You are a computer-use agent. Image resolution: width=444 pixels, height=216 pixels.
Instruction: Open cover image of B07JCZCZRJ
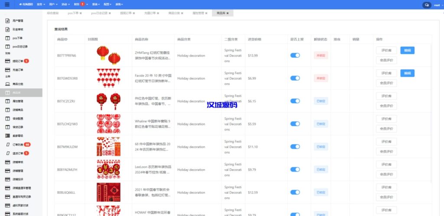click(x=108, y=101)
